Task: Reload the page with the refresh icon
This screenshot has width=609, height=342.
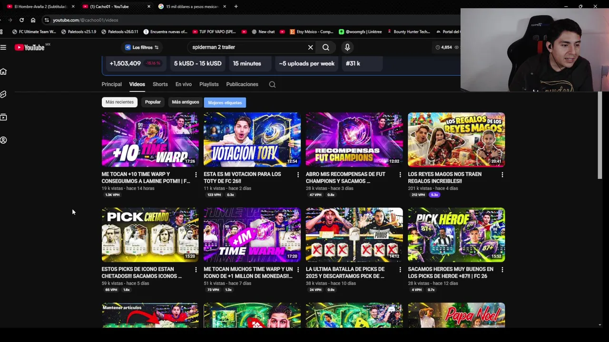Action: [x=21, y=20]
